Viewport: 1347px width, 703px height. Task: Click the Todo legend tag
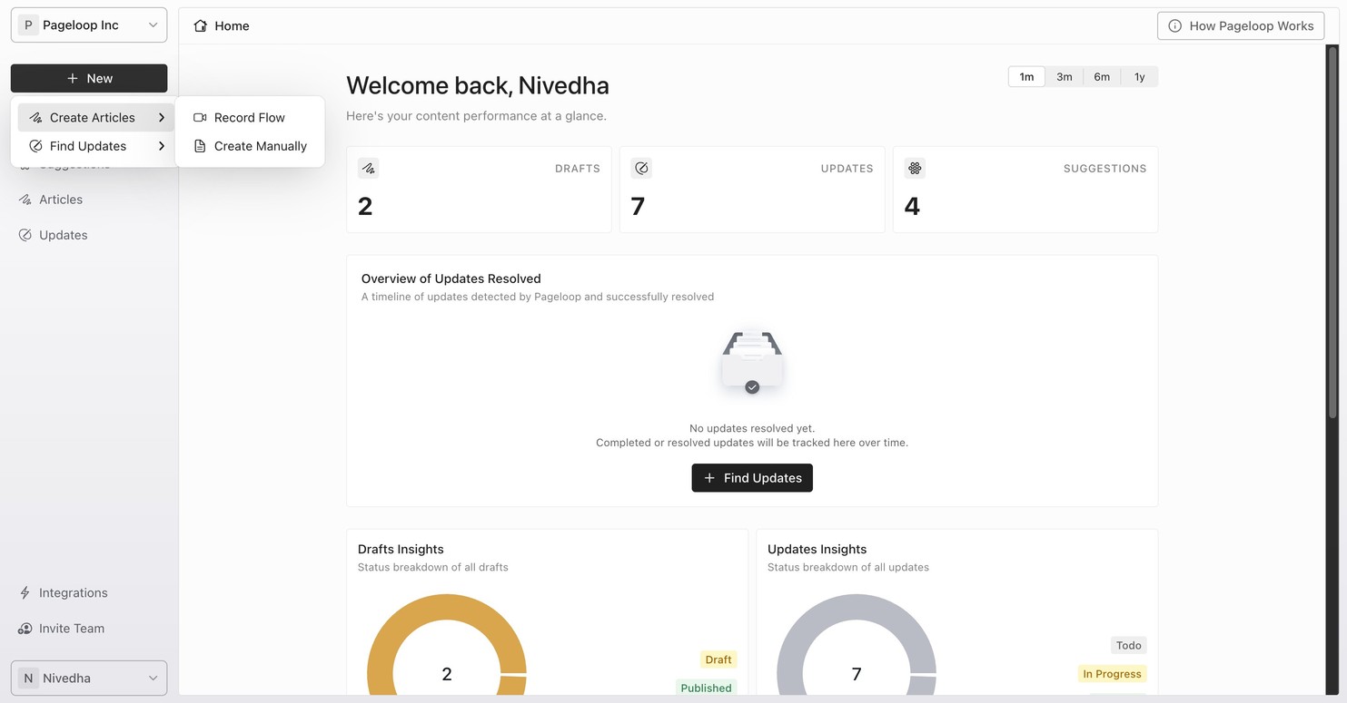(1129, 645)
